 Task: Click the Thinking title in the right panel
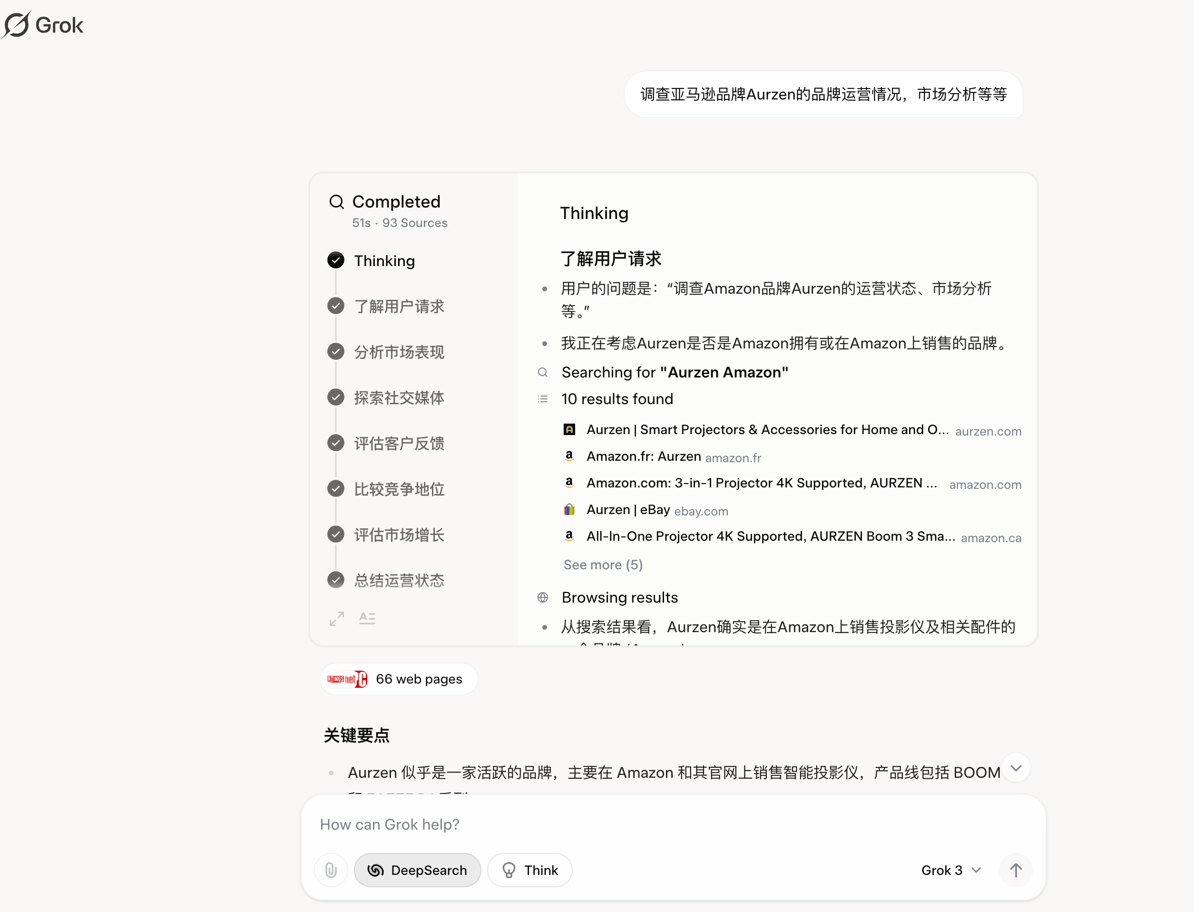(x=594, y=213)
